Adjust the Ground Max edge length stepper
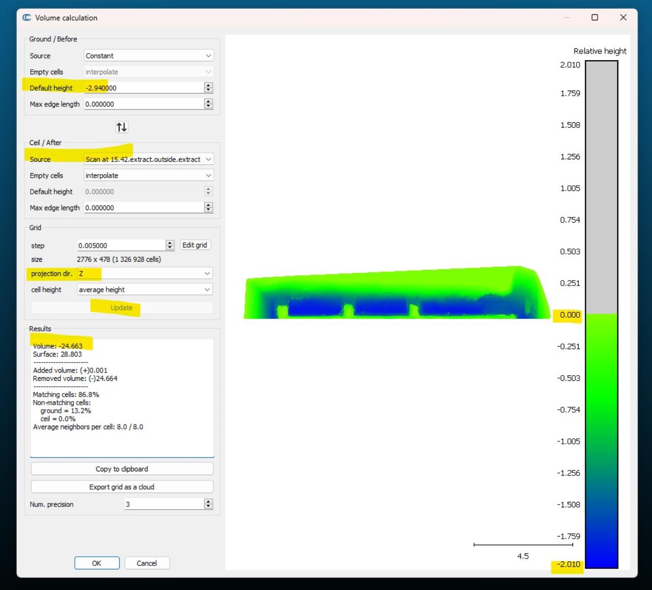This screenshot has width=652, height=590. point(208,104)
